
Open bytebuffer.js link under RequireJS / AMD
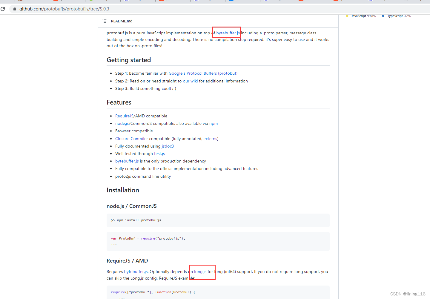pos(136,272)
